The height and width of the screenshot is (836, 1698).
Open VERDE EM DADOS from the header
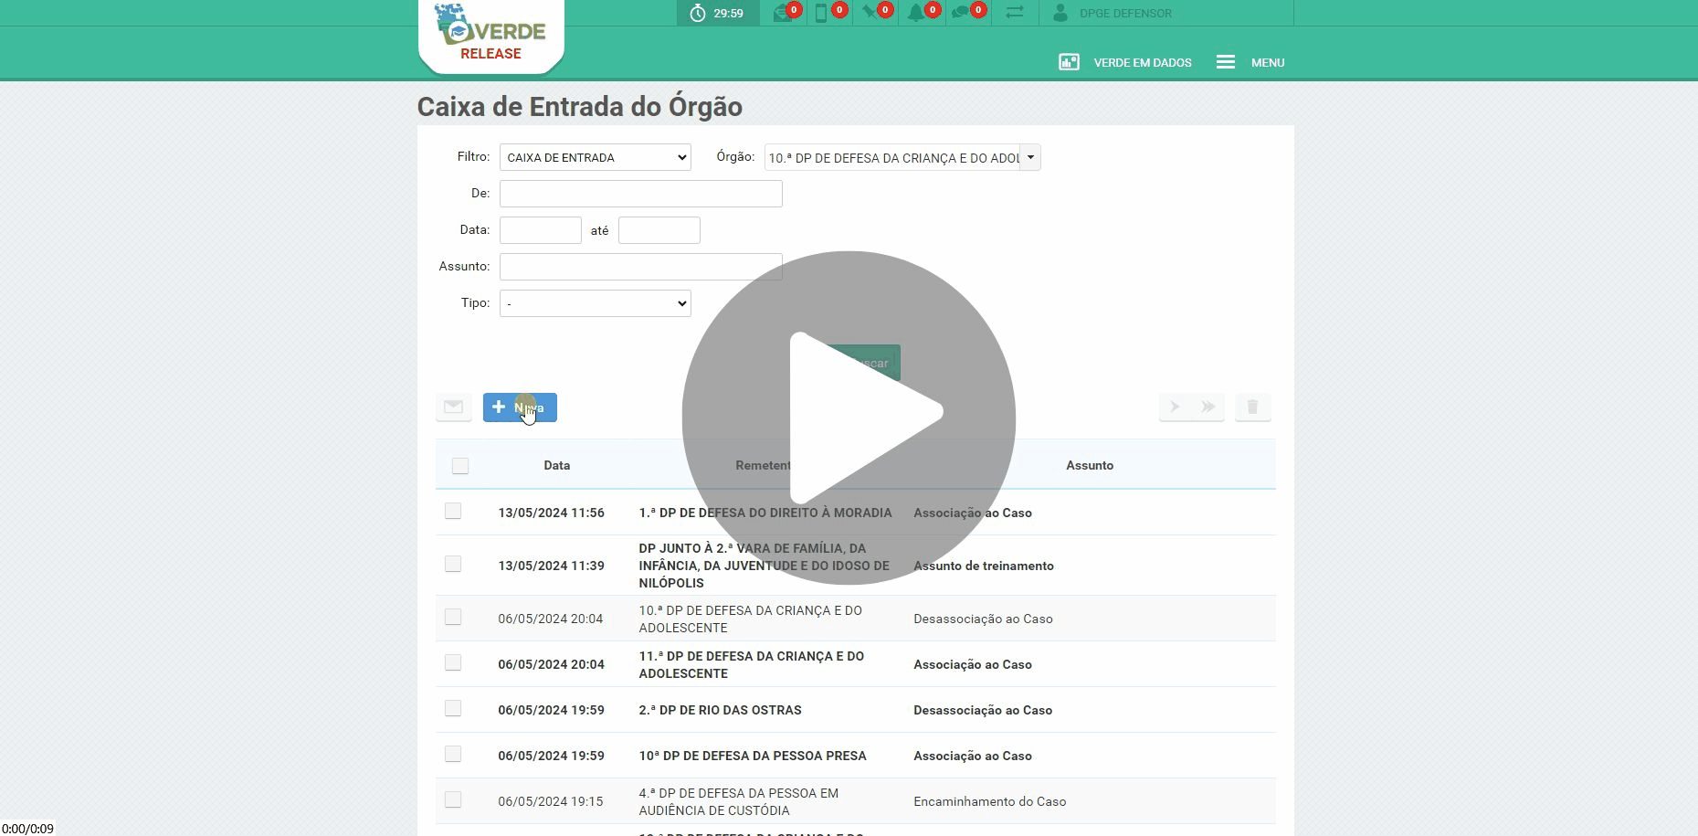pos(1125,62)
